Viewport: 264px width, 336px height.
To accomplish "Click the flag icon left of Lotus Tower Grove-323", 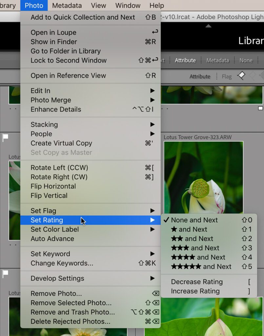I will 5,138.
